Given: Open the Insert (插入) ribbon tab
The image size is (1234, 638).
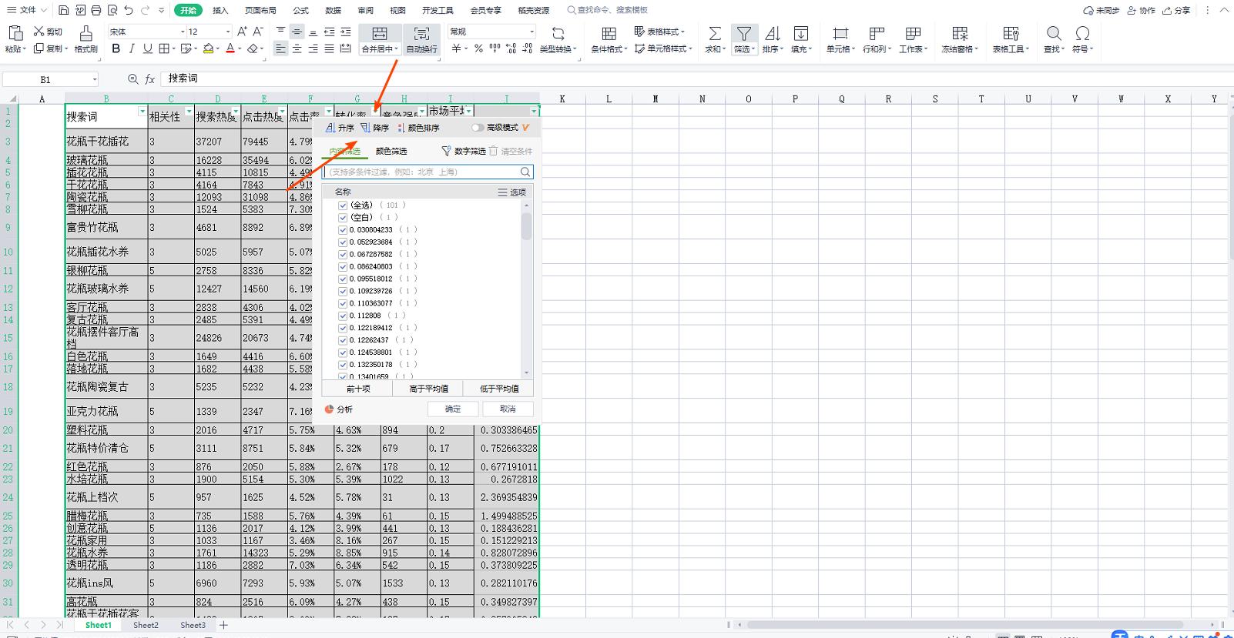Looking at the screenshot, I should click(220, 10).
